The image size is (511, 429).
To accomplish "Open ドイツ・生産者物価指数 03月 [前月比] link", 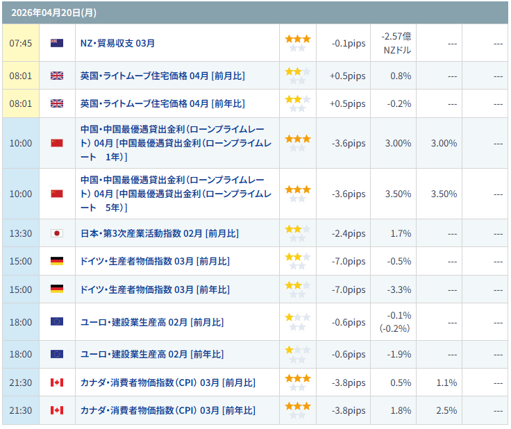I will [x=155, y=261].
